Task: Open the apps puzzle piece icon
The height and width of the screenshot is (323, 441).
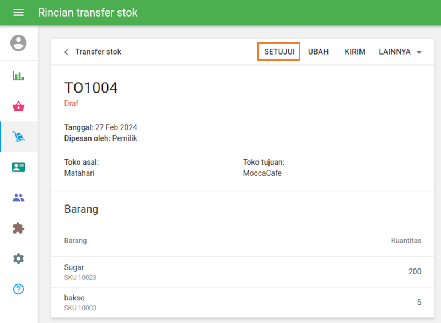Action: click(19, 228)
